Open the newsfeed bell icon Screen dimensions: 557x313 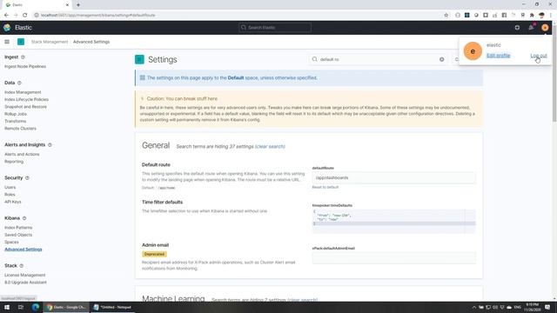(531, 27)
